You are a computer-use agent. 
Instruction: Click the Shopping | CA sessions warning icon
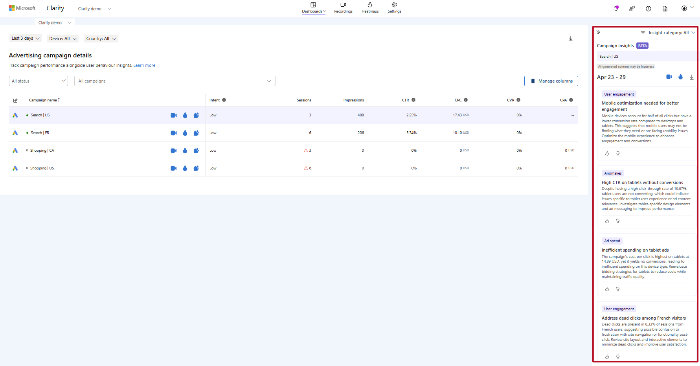[306, 150]
